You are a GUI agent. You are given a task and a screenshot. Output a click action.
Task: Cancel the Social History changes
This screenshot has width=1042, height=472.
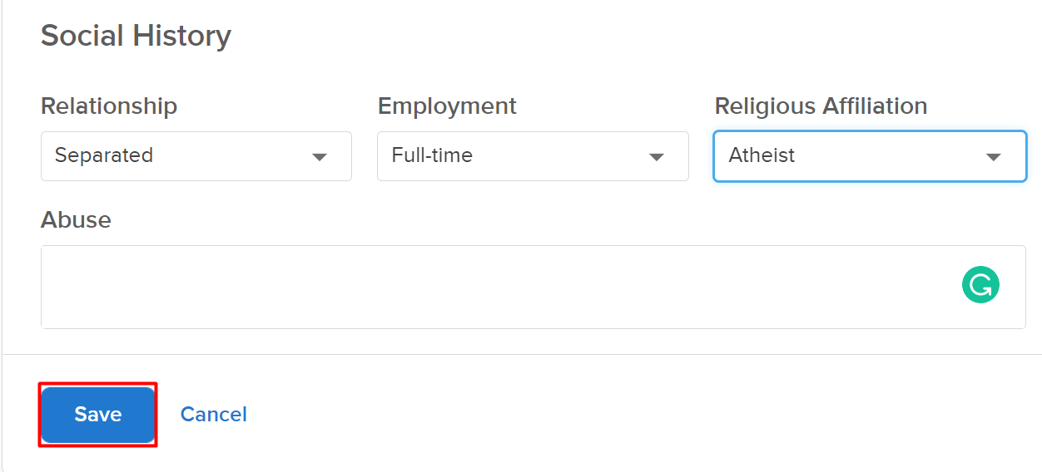[214, 415]
